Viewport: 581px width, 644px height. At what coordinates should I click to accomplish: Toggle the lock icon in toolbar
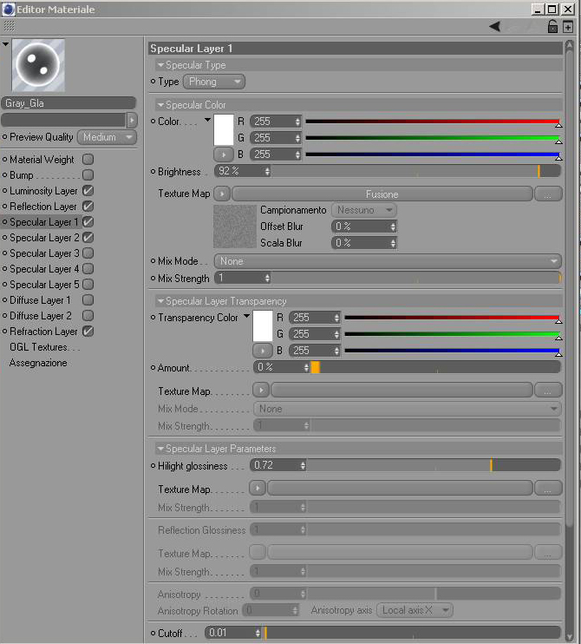click(x=552, y=27)
